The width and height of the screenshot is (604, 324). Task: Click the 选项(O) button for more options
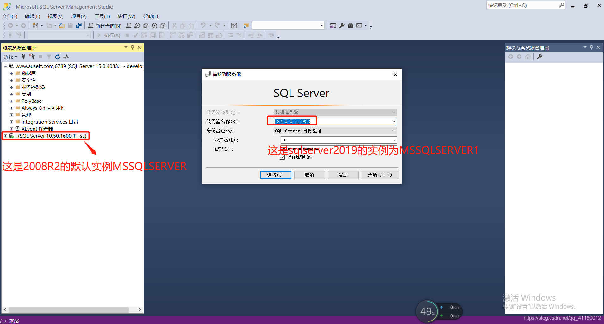[380, 175]
